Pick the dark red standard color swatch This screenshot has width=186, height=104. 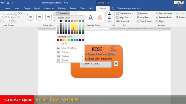point(58,40)
